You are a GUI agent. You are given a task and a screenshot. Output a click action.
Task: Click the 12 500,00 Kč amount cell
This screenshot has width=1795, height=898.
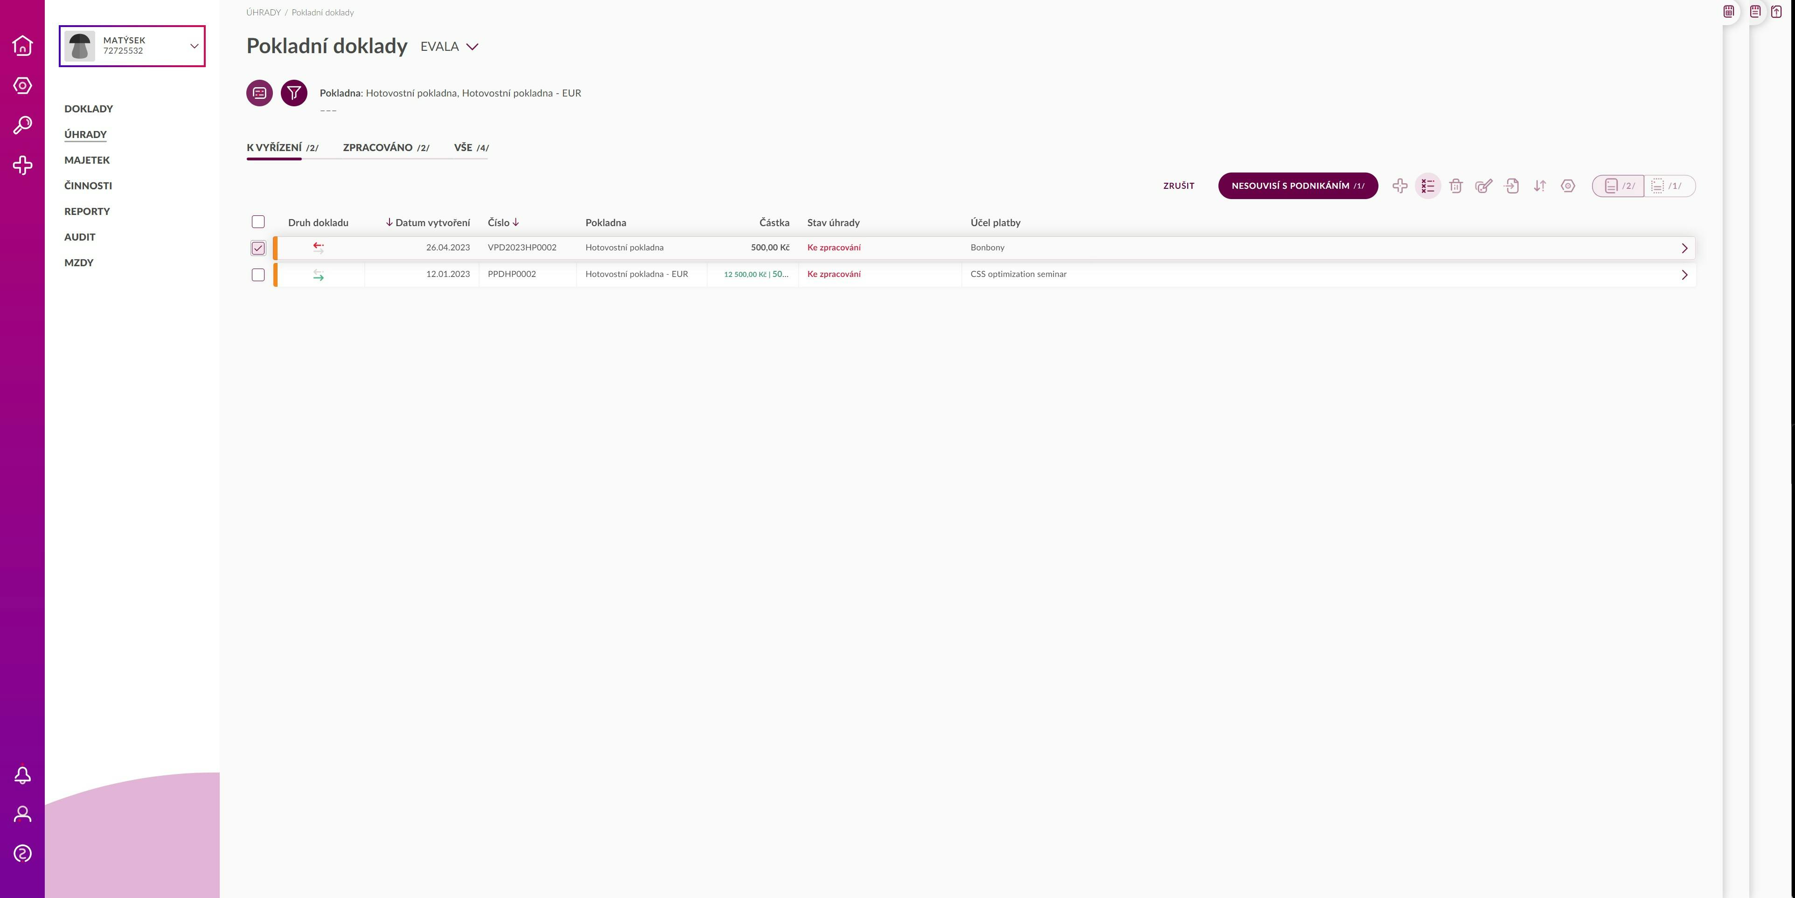tap(756, 274)
